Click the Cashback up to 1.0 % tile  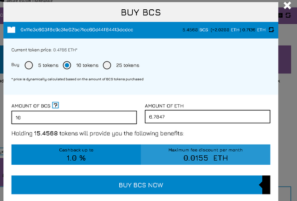tap(76, 154)
